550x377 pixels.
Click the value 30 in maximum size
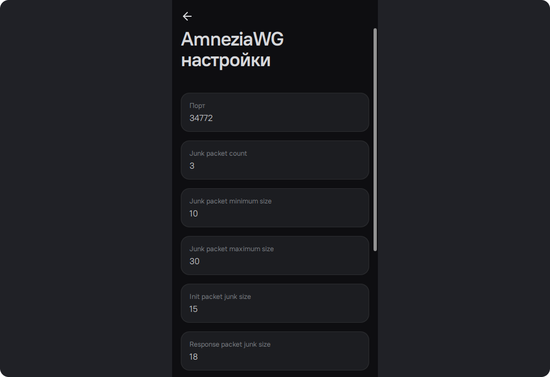pos(194,261)
